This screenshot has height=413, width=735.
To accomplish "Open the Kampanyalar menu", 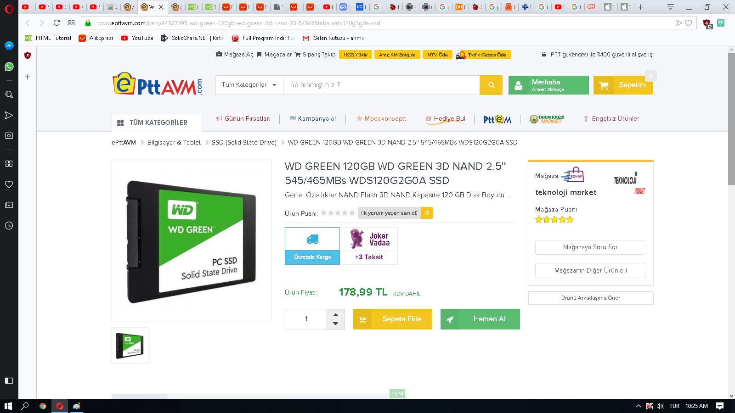I will click(313, 118).
